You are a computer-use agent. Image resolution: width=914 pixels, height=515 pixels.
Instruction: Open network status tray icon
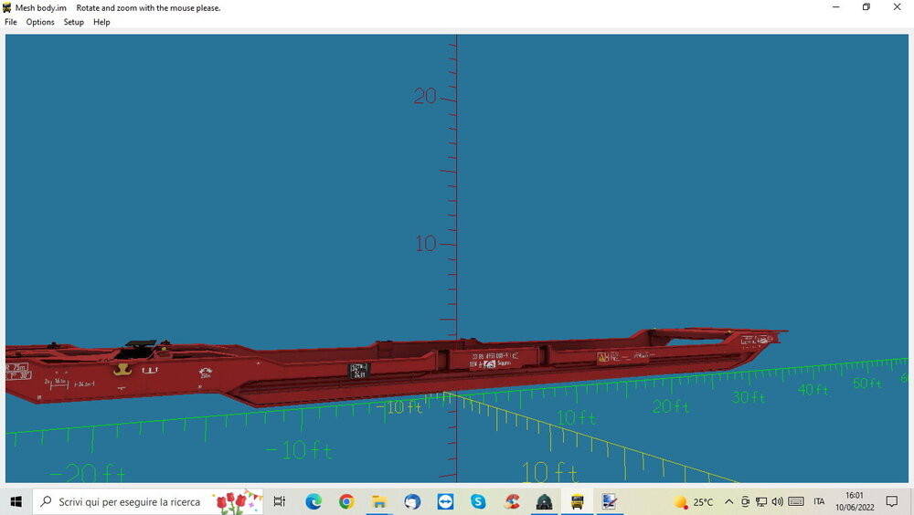(761, 501)
